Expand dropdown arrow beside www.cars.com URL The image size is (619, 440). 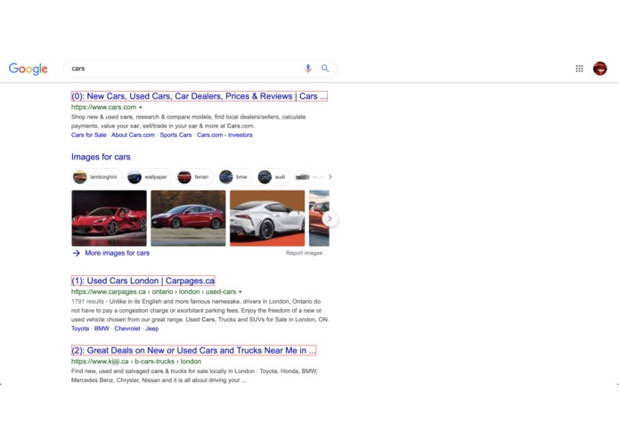point(141,108)
